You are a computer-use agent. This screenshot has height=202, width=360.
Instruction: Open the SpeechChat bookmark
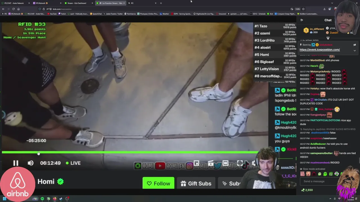[x=96, y=14]
